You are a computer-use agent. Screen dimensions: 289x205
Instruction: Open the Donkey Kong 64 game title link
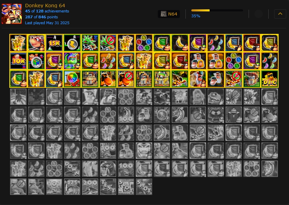tap(45, 6)
